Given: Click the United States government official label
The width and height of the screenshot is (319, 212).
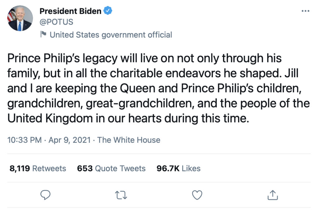Looking at the screenshot, I should (111, 35).
